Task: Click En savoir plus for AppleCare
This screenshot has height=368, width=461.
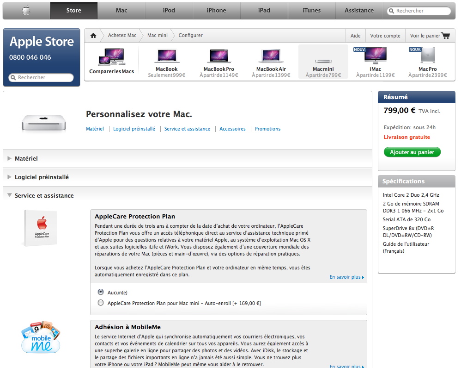Action: click(x=346, y=277)
